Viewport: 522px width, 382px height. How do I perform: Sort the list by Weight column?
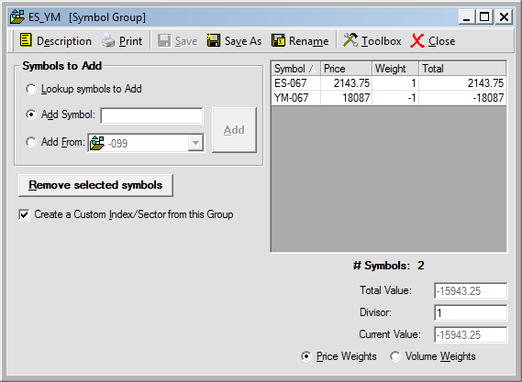pos(395,69)
